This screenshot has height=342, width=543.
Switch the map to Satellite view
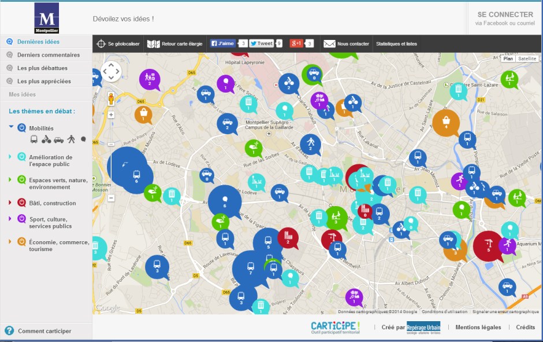pos(527,58)
